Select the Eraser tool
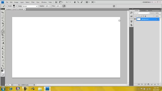The width and height of the screenshot is (162, 91). point(3,40)
